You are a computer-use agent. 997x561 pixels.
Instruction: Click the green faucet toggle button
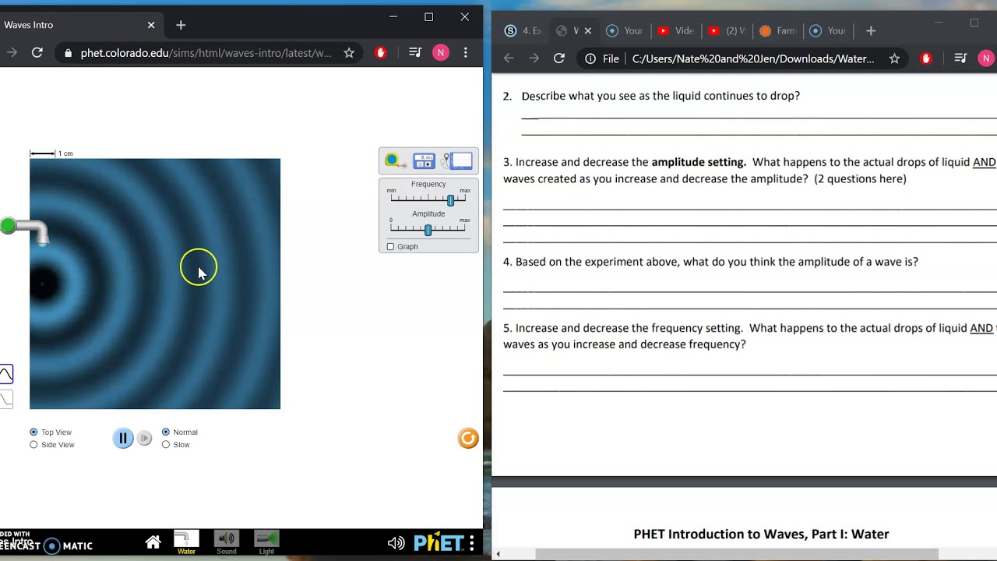click(x=8, y=226)
